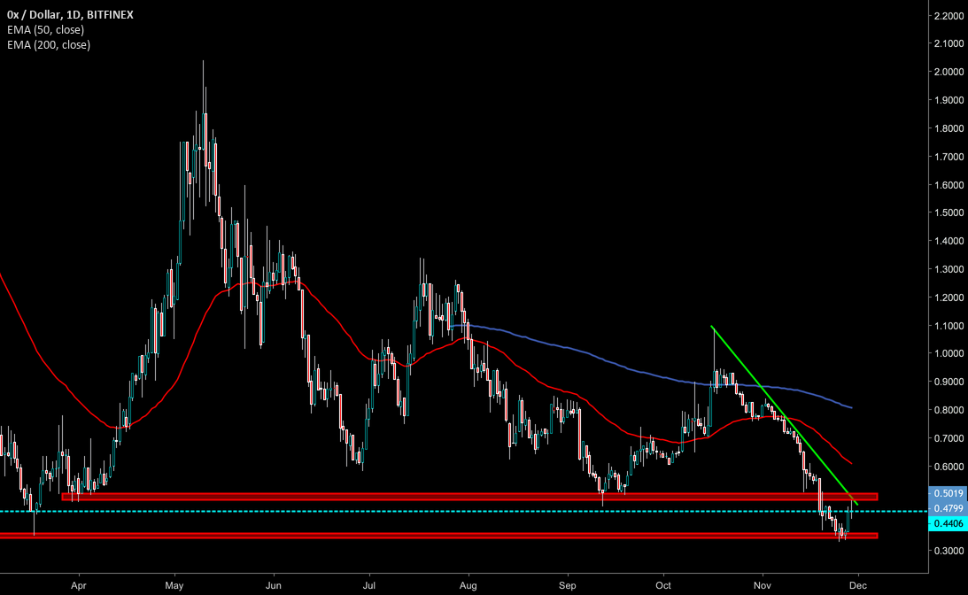Select the cyan dashed horizontal price line
The height and width of the screenshot is (595, 968).
464,512
